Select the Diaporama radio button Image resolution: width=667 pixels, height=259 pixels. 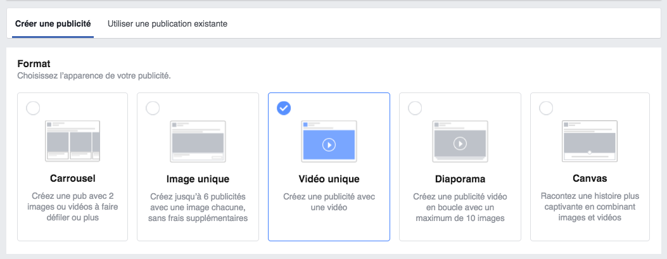point(415,108)
